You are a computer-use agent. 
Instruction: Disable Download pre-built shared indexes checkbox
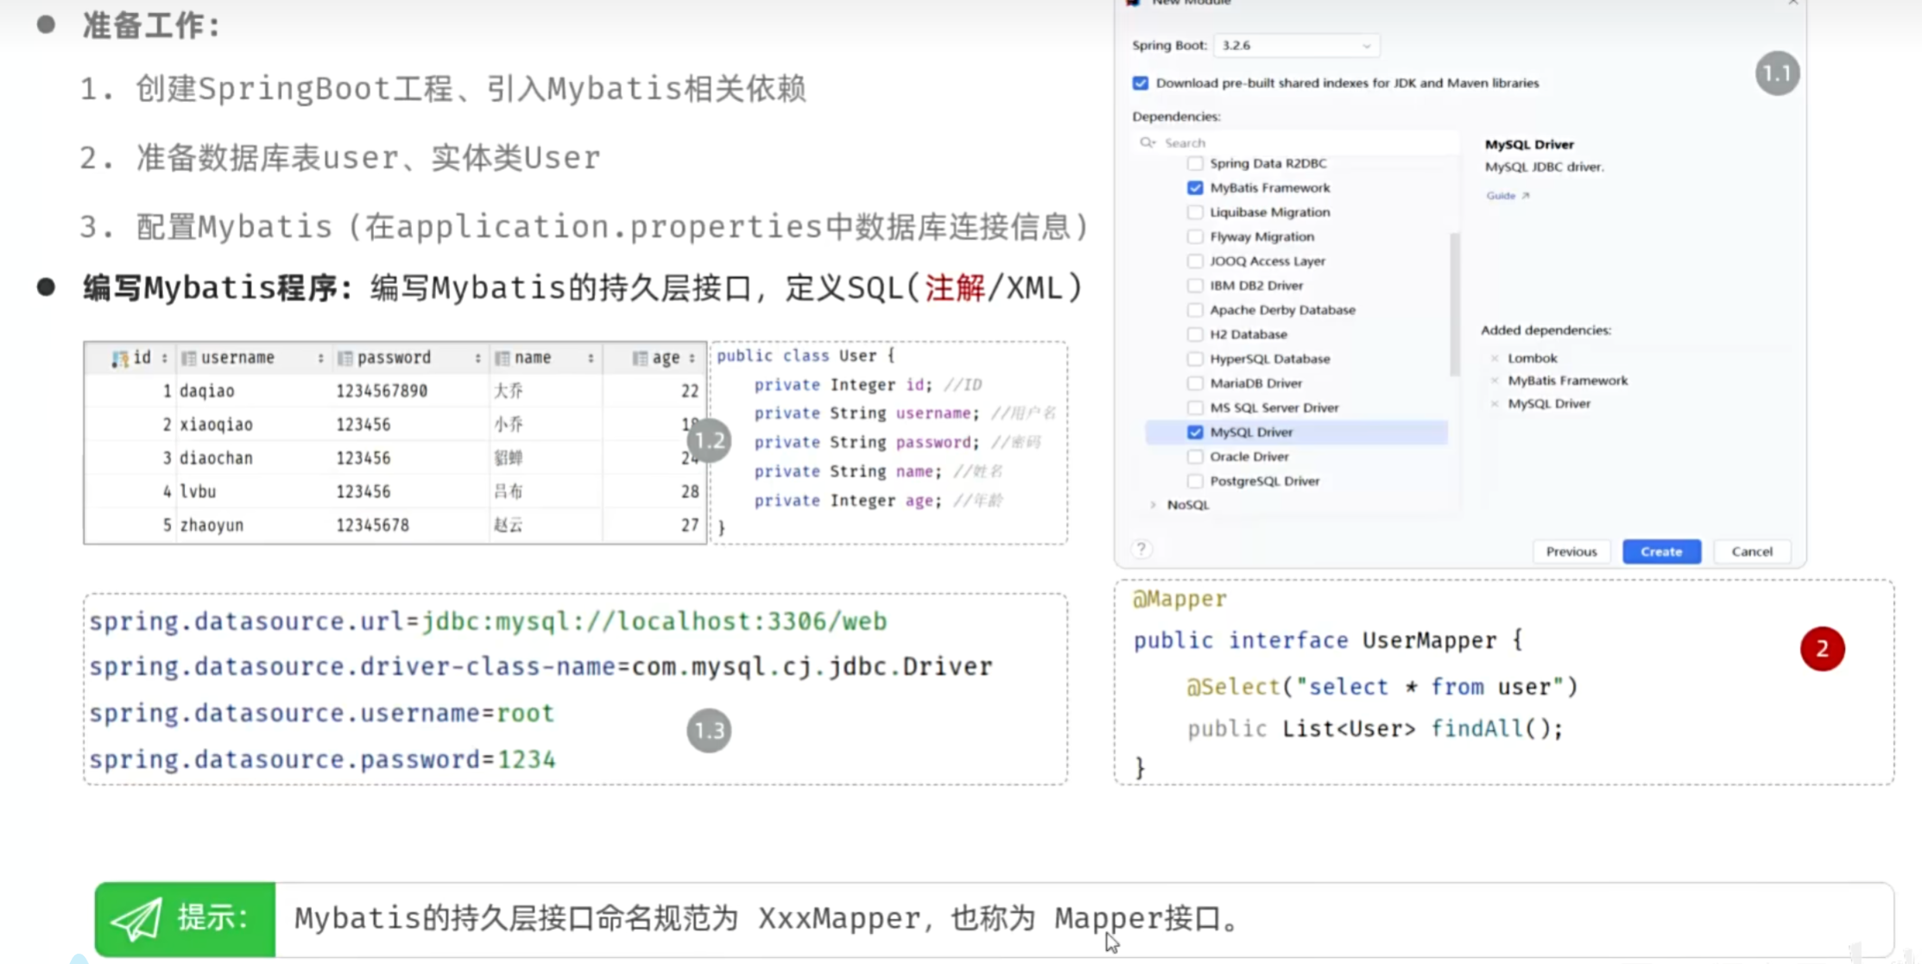1141,83
